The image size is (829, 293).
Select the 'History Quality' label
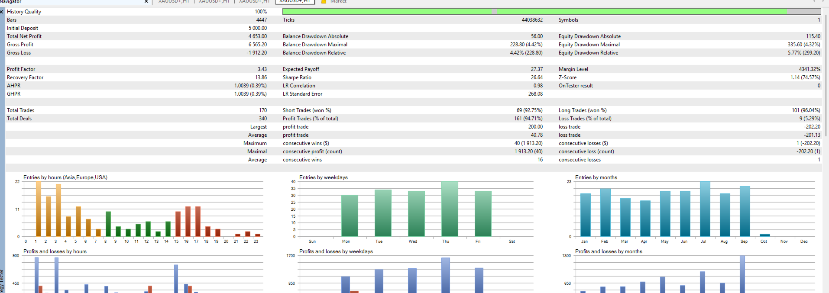click(x=24, y=12)
